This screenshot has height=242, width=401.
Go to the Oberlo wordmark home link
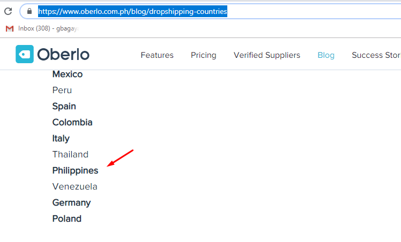(x=63, y=55)
